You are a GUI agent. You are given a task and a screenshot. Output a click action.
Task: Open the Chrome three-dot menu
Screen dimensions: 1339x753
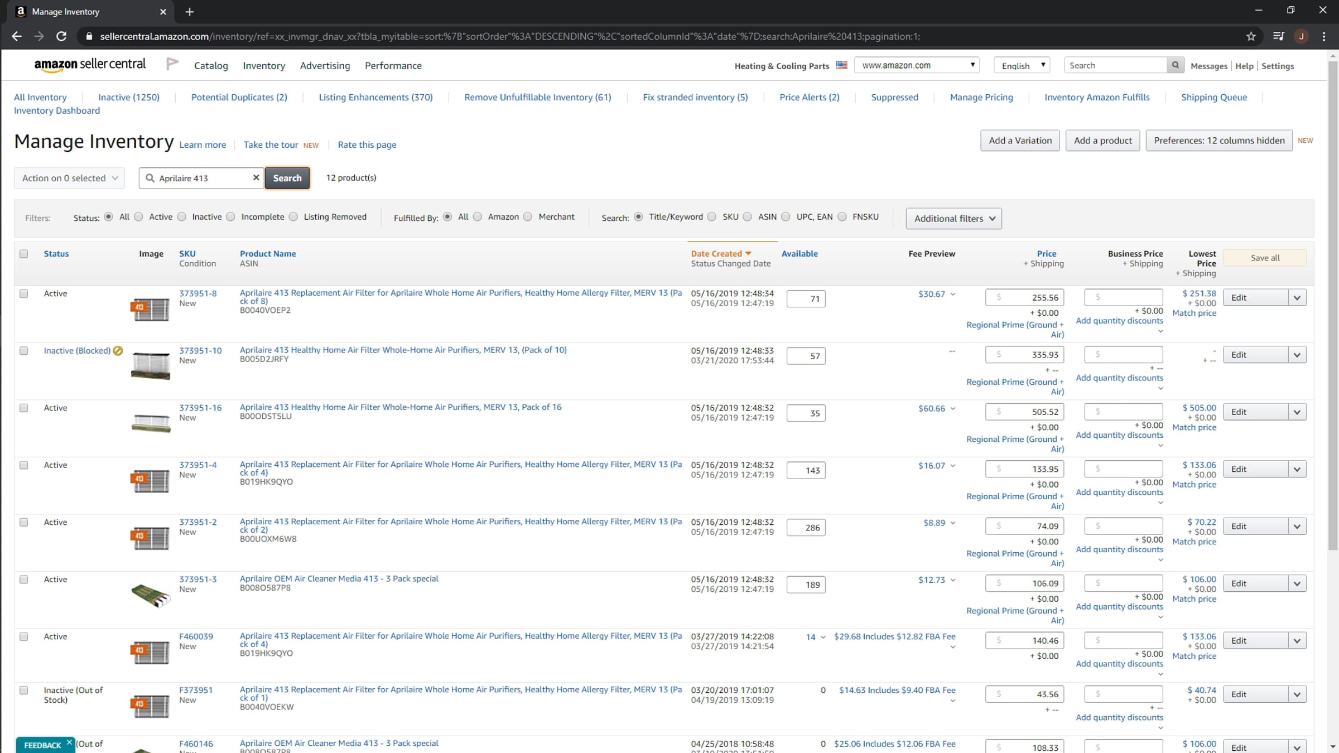(1324, 36)
